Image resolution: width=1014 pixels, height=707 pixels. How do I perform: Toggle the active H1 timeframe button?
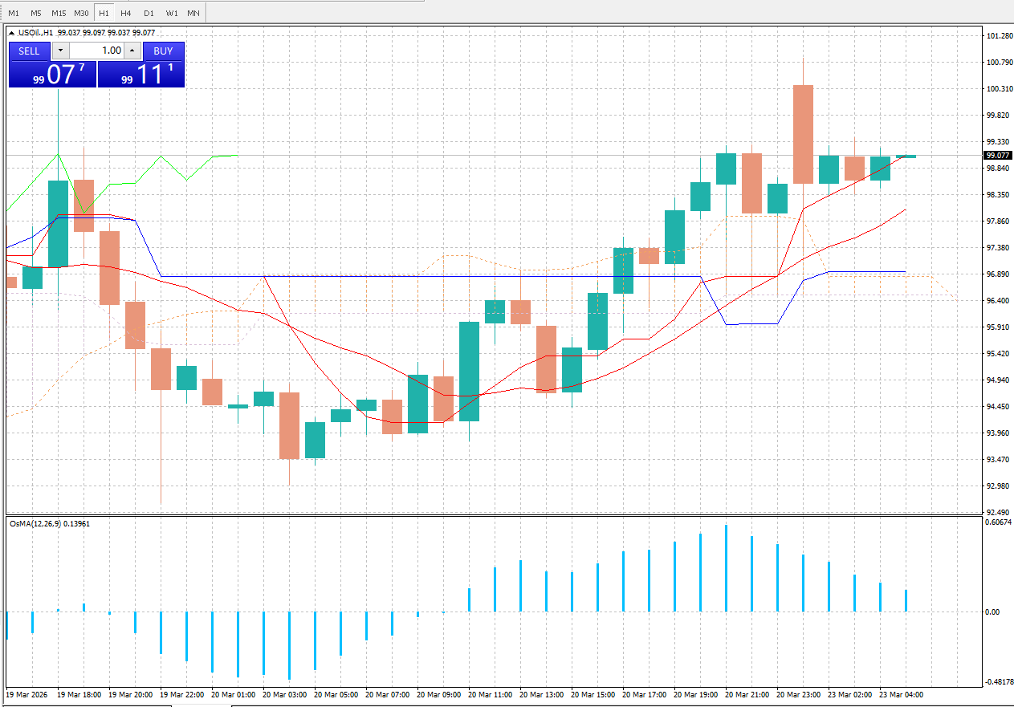pyautogui.click(x=104, y=13)
